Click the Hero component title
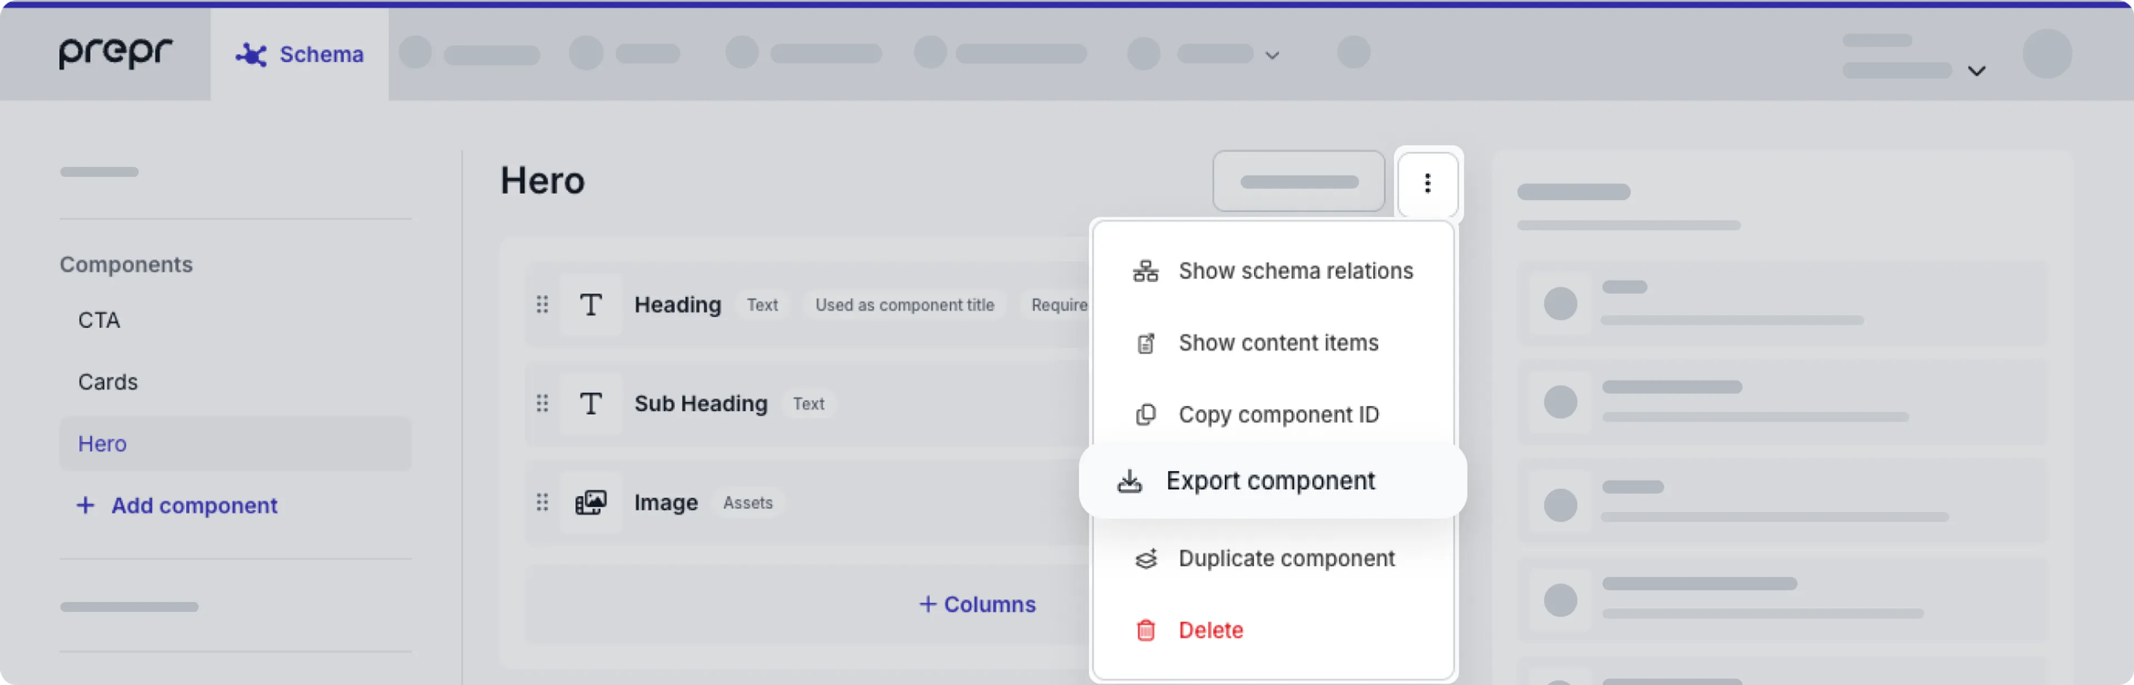 542,181
